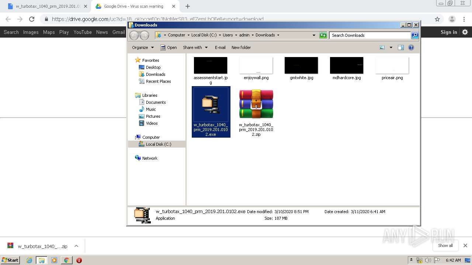Open the Organize menu
This screenshot has width=472, height=265.
143,47
